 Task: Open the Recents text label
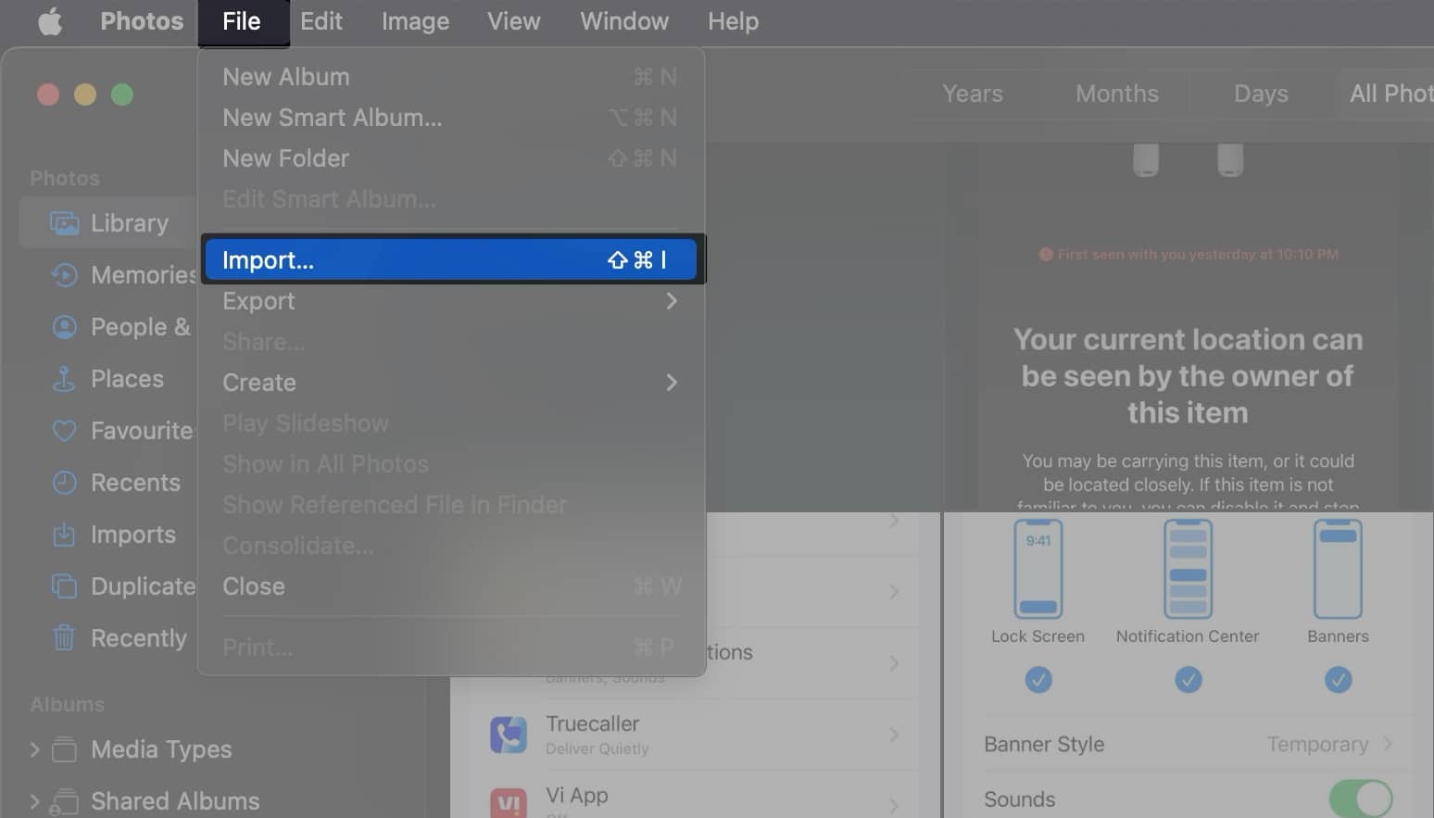coord(135,483)
